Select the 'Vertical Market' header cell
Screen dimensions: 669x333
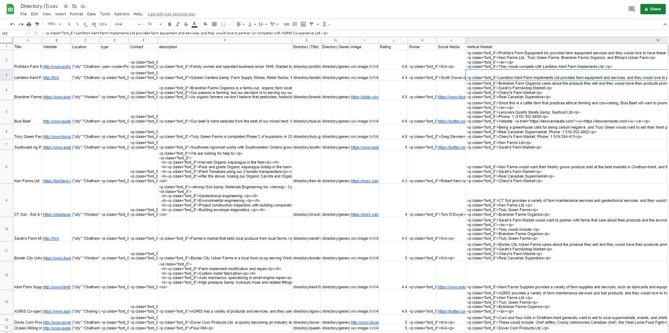[x=567, y=47]
